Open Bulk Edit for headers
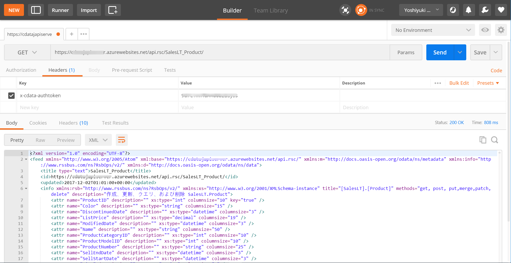Viewport: 511px width, 263px height. pyautogui.click(x=459, y=83)
